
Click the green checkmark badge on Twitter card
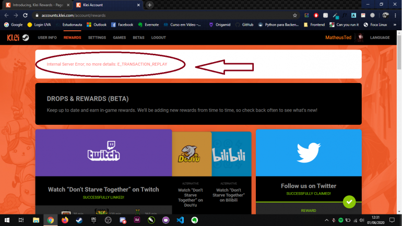point(349,201)
